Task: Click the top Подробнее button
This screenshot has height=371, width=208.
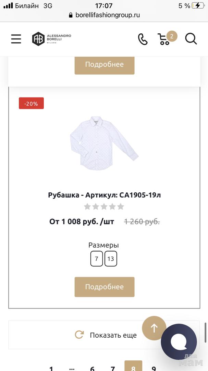Action: click(105, 65)
